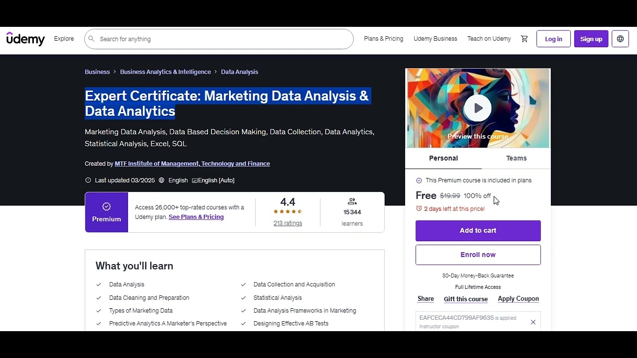Click Enroll now button
Viewport: 637px width, 358px height.
point(478,255)
